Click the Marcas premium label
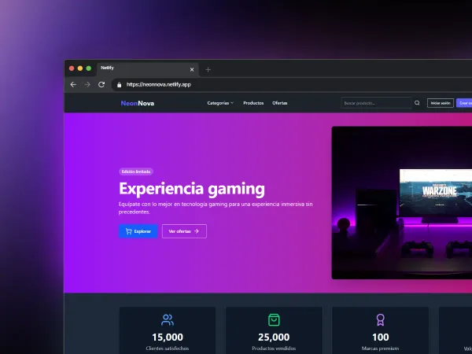 [381, 348]
